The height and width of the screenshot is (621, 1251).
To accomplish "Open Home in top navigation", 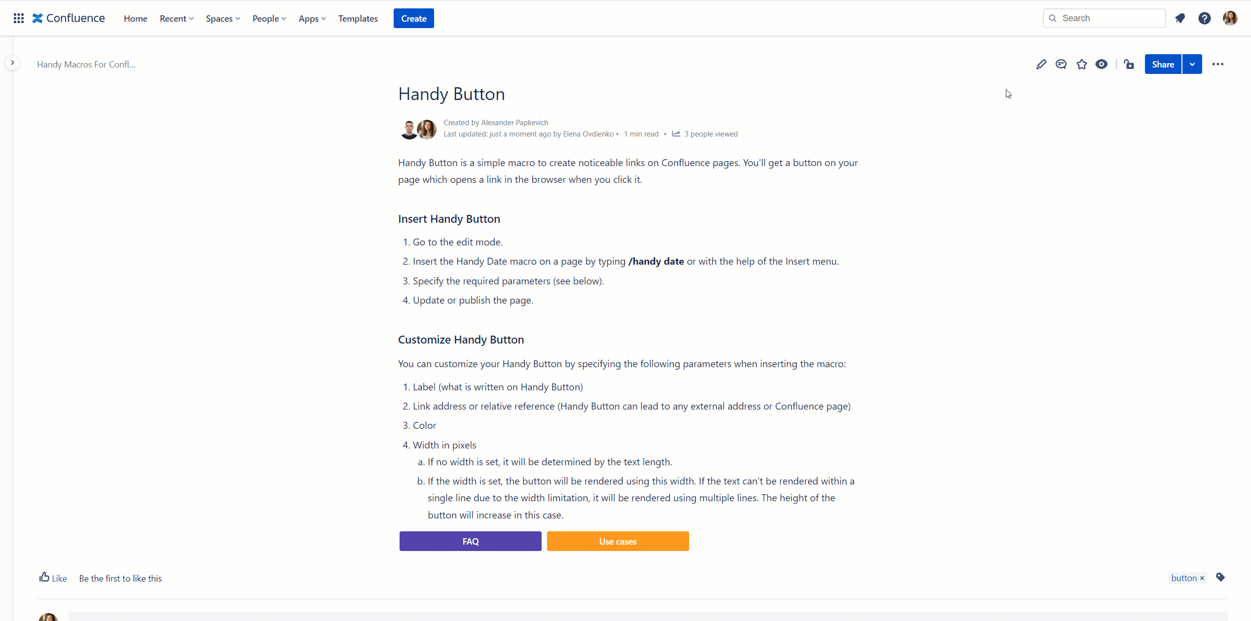I will 135,18.
